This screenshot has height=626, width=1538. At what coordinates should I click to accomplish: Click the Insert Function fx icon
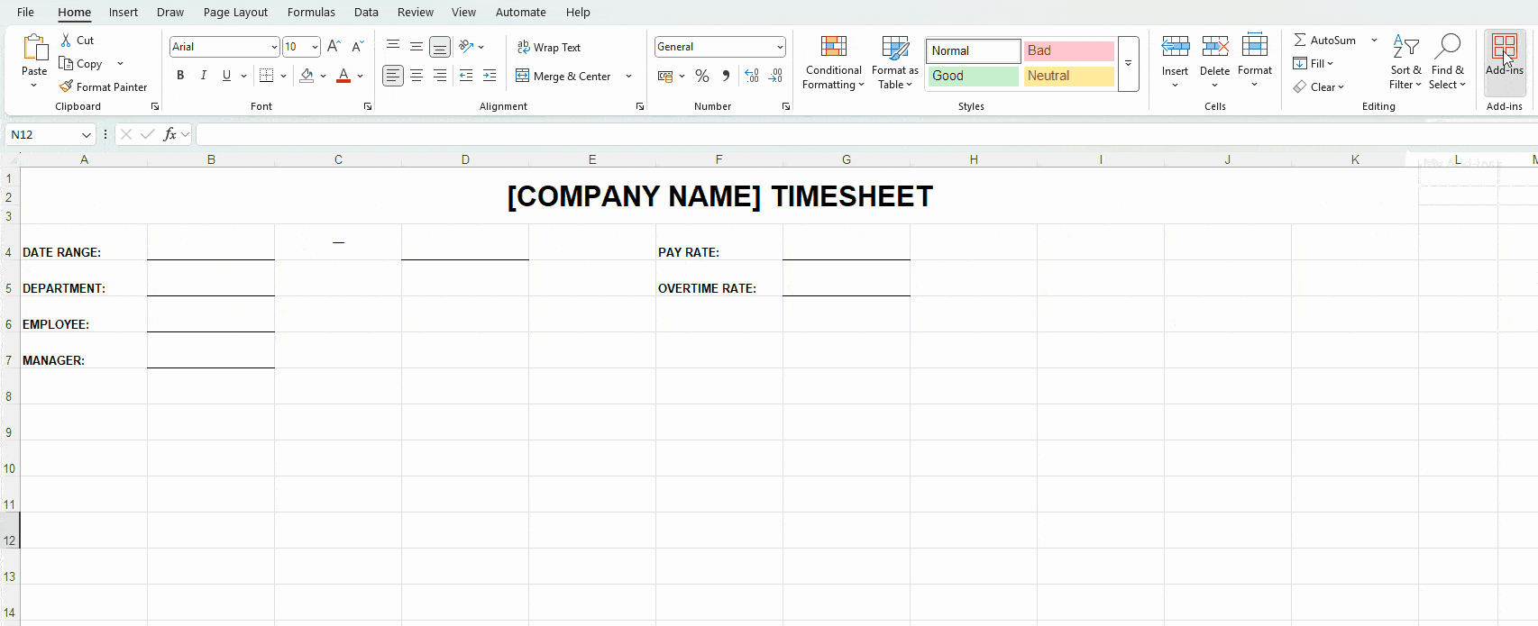(x=169, y=134)
